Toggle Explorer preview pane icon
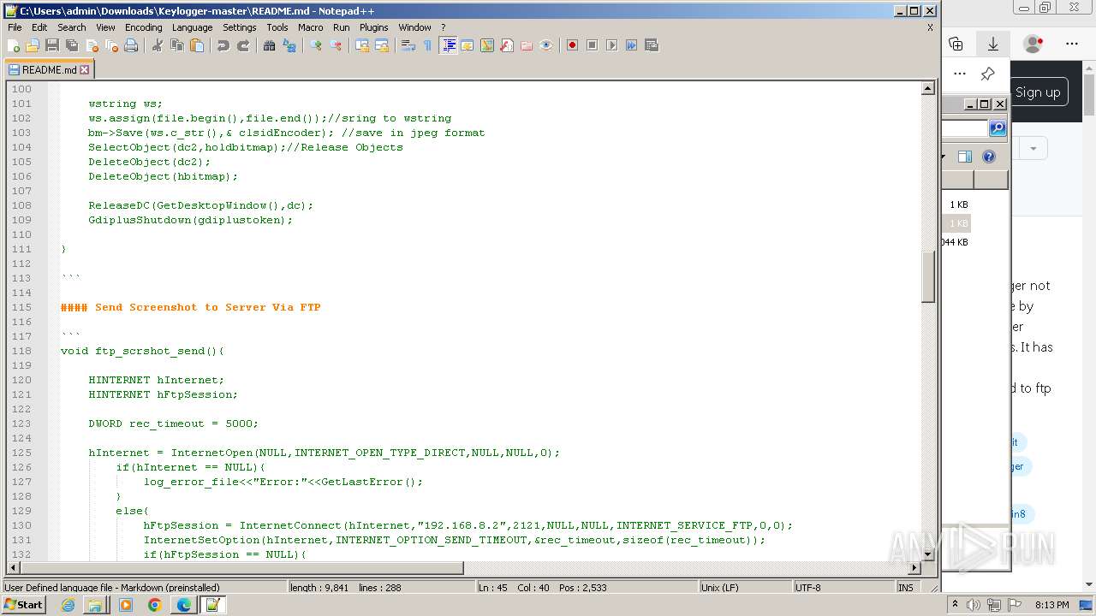The image size is (1096, 616). (965, 157)
